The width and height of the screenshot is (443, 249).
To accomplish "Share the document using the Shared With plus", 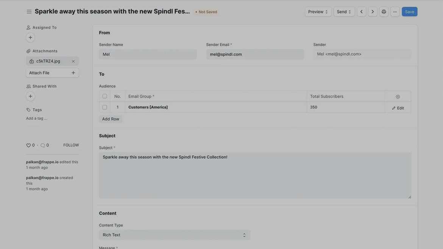I will click(30, 96).
